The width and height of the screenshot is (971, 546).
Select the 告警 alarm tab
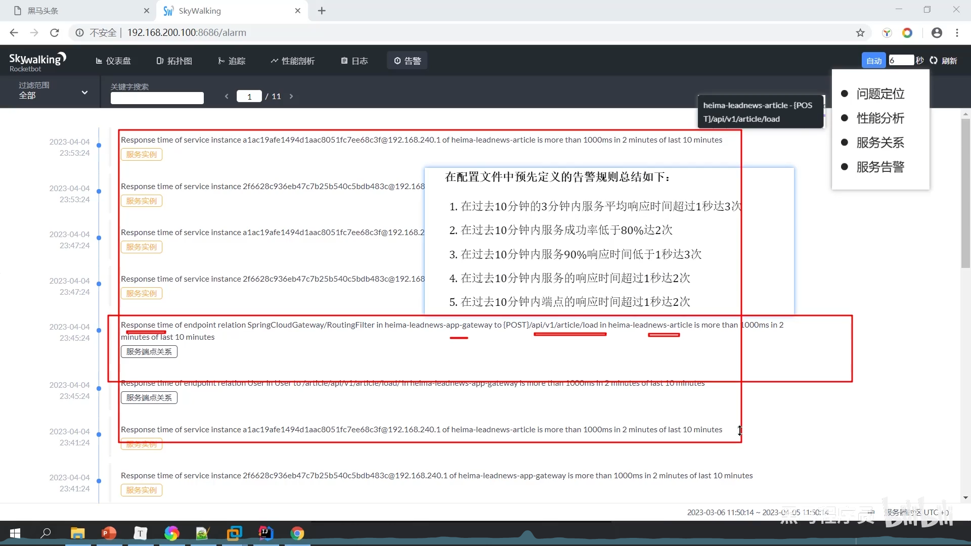point(408,61)
